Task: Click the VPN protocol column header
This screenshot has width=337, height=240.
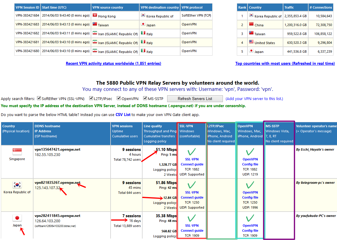Action: coord(196,7)
